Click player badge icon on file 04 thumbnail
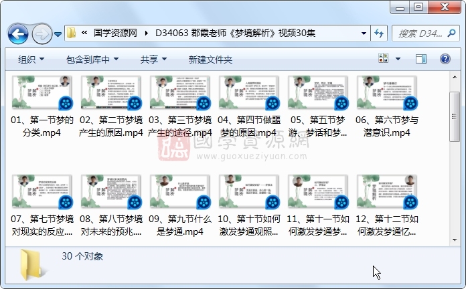 (273, 104)
